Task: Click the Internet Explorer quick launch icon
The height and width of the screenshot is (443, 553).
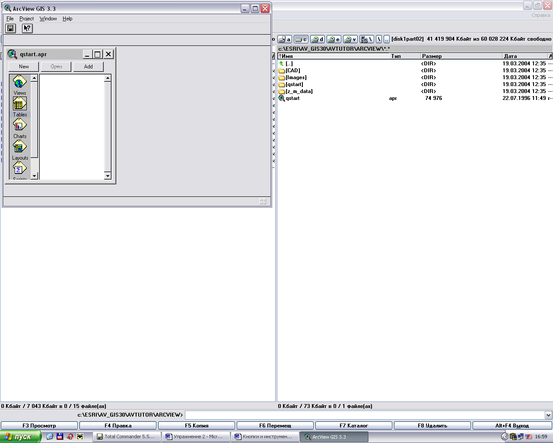Action: [50, 437]
